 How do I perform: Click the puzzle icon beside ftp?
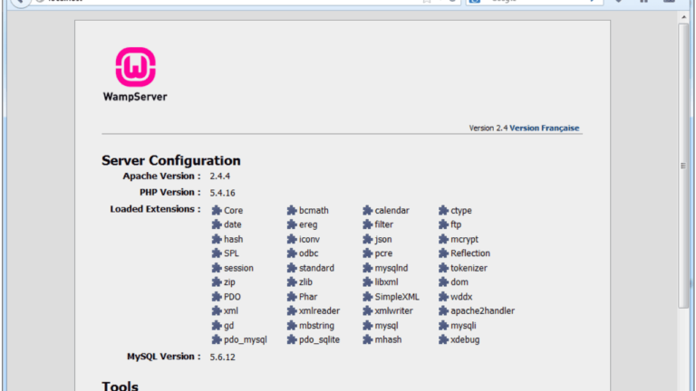click(x=443, y=224)
